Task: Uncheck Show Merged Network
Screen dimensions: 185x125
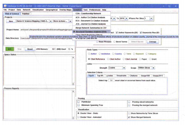Action: click(129, 117)
